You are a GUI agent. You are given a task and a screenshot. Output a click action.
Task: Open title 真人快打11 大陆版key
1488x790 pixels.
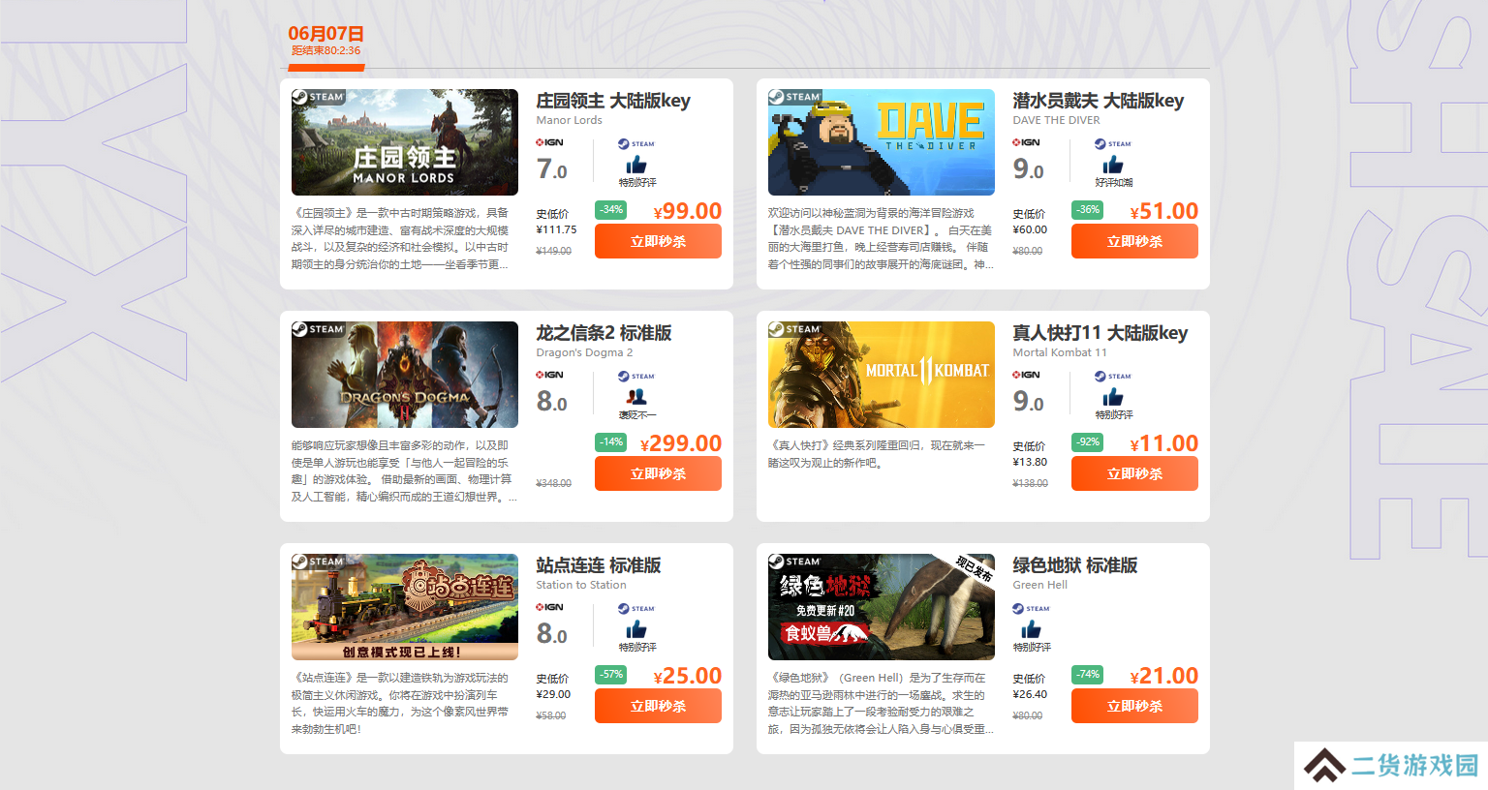tap(1100, 333)
